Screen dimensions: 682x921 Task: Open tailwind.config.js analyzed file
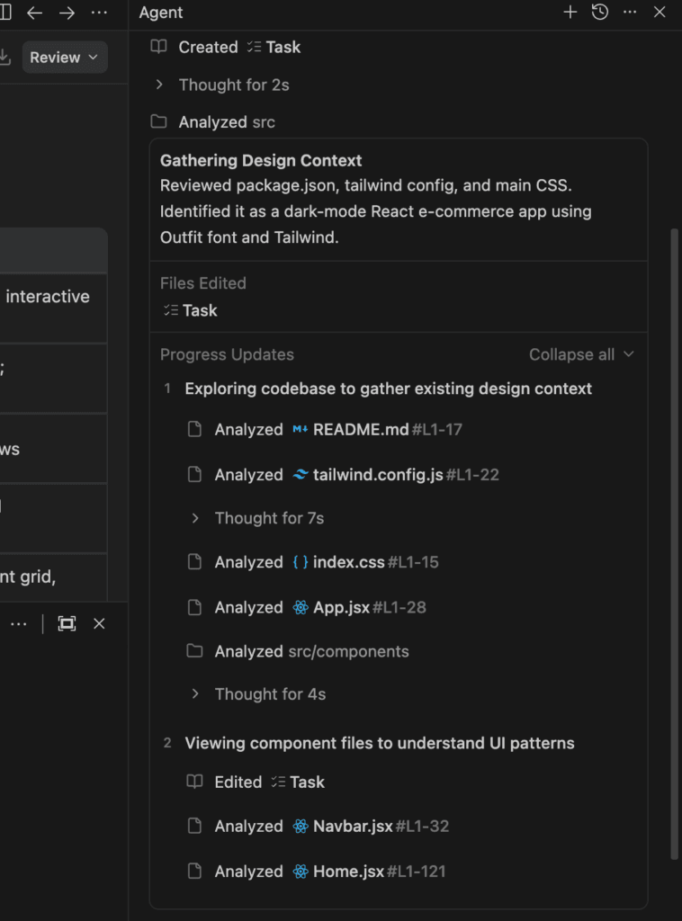coord(378,474)
